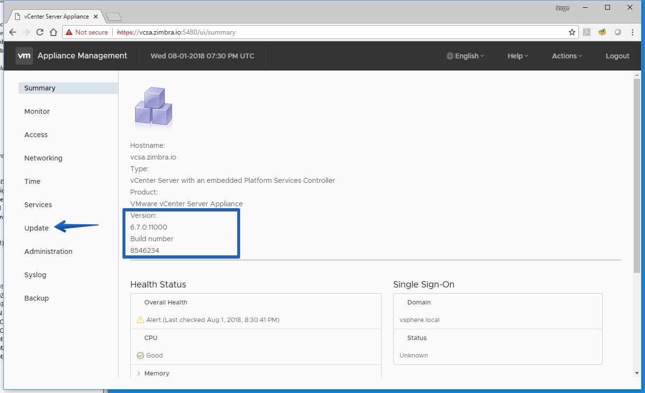Click the Appliance Management title

[x=82, y=56]
